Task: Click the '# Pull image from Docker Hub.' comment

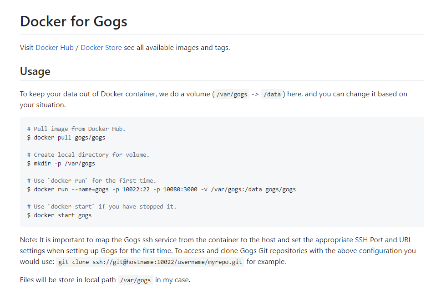Action: click(76, 129)
